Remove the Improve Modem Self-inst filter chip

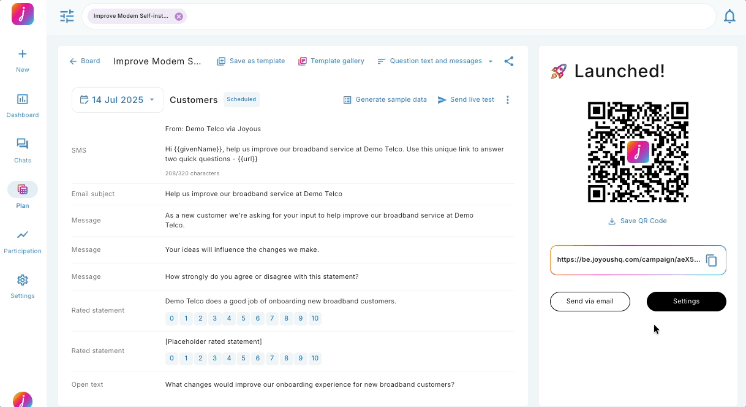pyautogui.click(x=179, y=17)
